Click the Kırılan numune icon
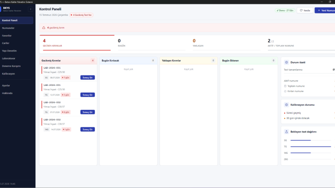Screen dimensions: 335x188 point(285,91)
